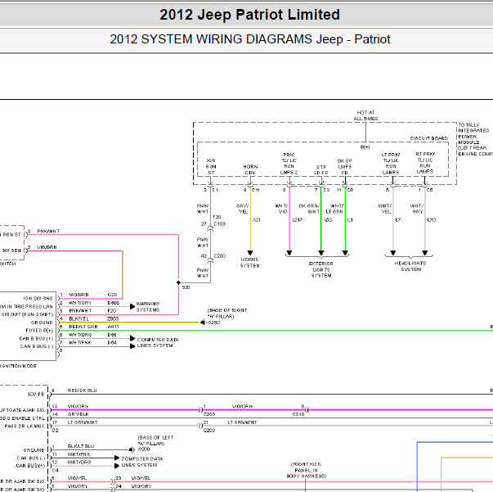Select the "WHT/ LT GRN" wire label
493x492 pixels.
point(334,209)
